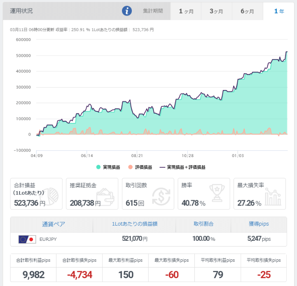This screenshot has width=297, height=286.
Task: Click the 03月11日 update status line
Action: tap(82, 30)
